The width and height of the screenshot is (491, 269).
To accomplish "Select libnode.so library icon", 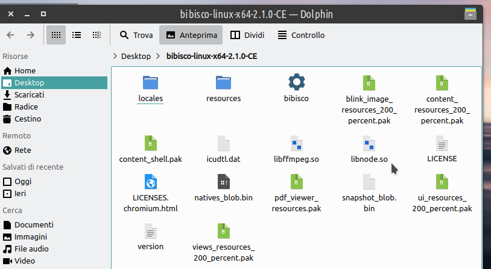I will pyautogui.click(x=369, y=143).
